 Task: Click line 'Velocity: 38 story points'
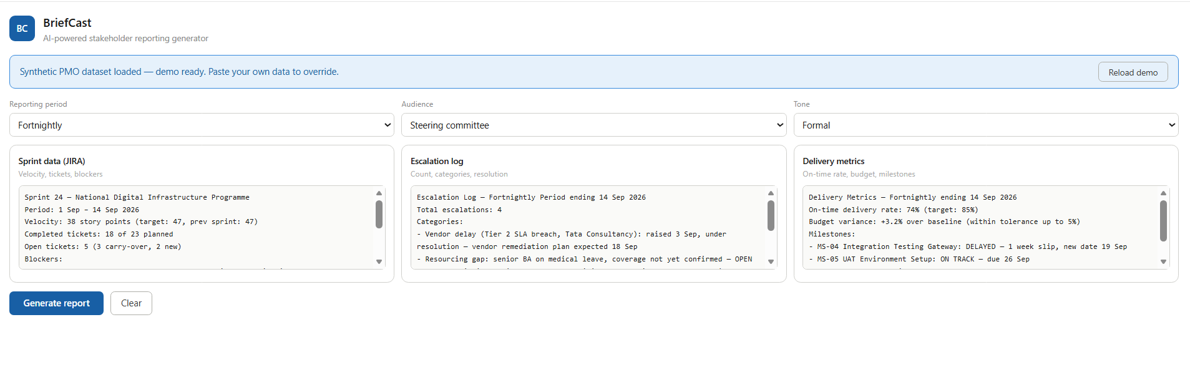coord(141,222)
